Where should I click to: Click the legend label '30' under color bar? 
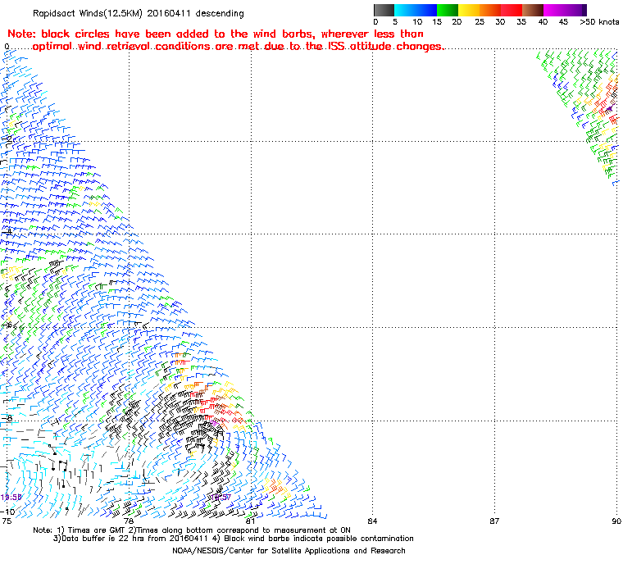point(500,22)
